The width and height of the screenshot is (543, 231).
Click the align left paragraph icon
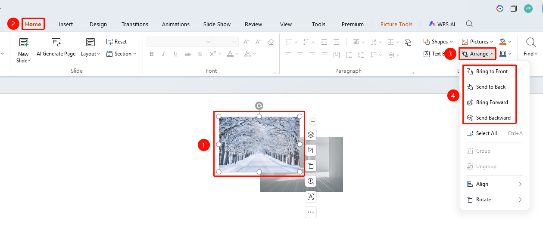(288, 55)
